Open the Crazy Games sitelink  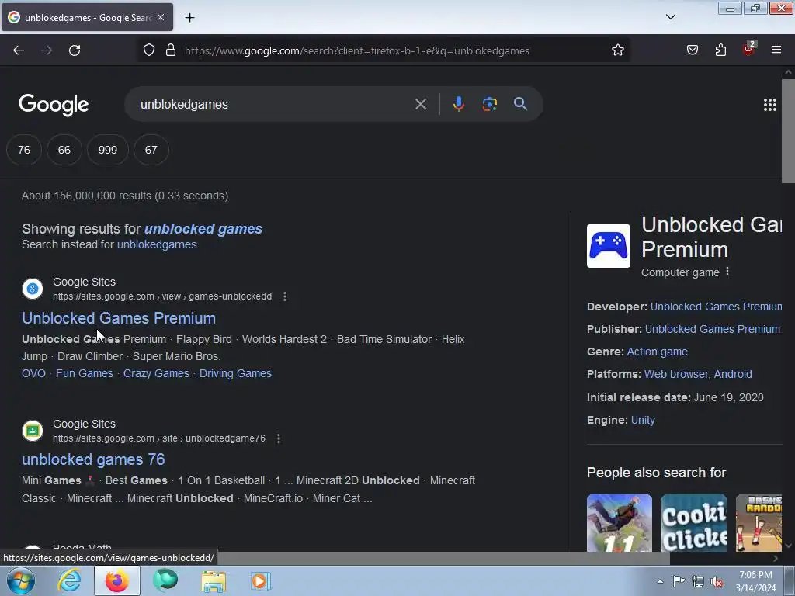click(156, 373)
